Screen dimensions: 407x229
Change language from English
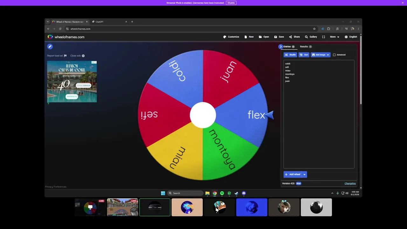click(x=351, y=37)
